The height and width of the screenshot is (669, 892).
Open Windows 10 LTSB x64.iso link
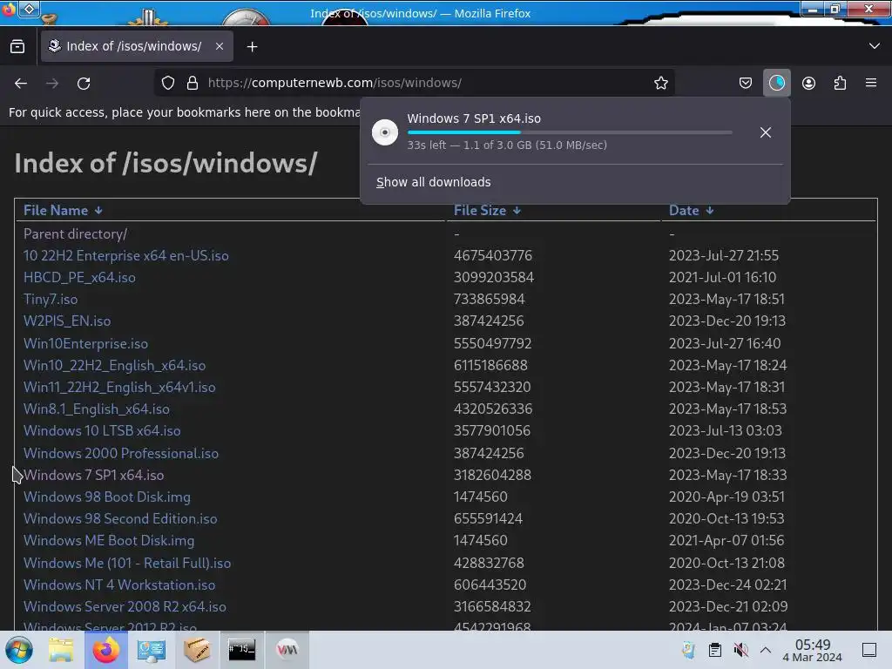click(x=102, y=430)
